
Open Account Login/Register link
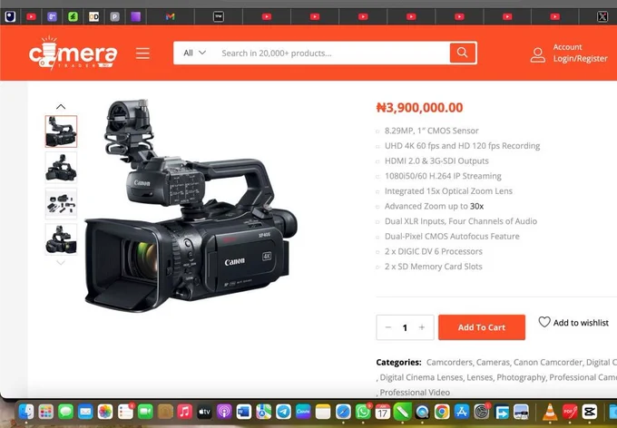(580, 53)
